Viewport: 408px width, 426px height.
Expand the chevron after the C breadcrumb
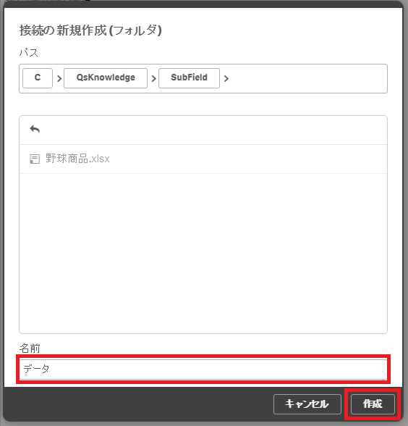[x=59, y=79]
